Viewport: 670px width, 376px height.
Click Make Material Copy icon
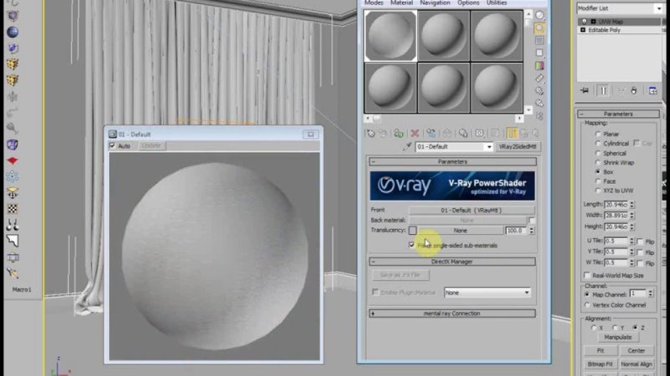click(430, 134)
